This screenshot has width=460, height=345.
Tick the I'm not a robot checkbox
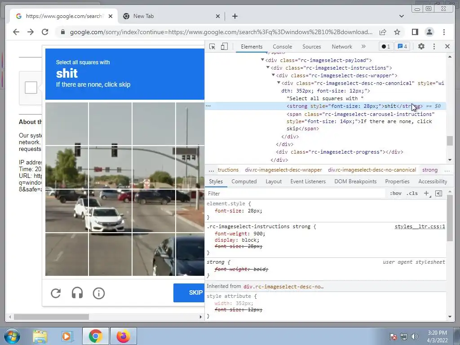[31, 88]
